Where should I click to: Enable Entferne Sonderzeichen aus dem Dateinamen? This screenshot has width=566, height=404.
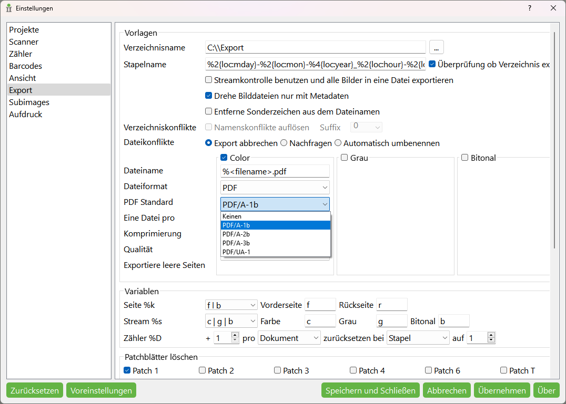209,111
